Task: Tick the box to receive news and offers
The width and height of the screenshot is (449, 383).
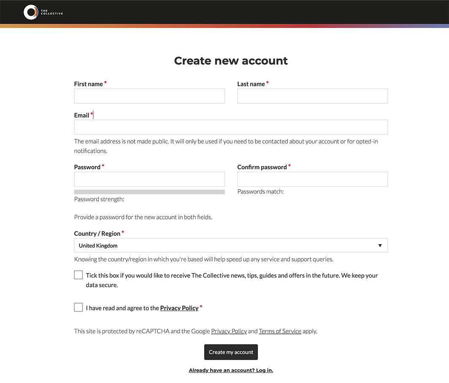Action: [x=78, y=275]
